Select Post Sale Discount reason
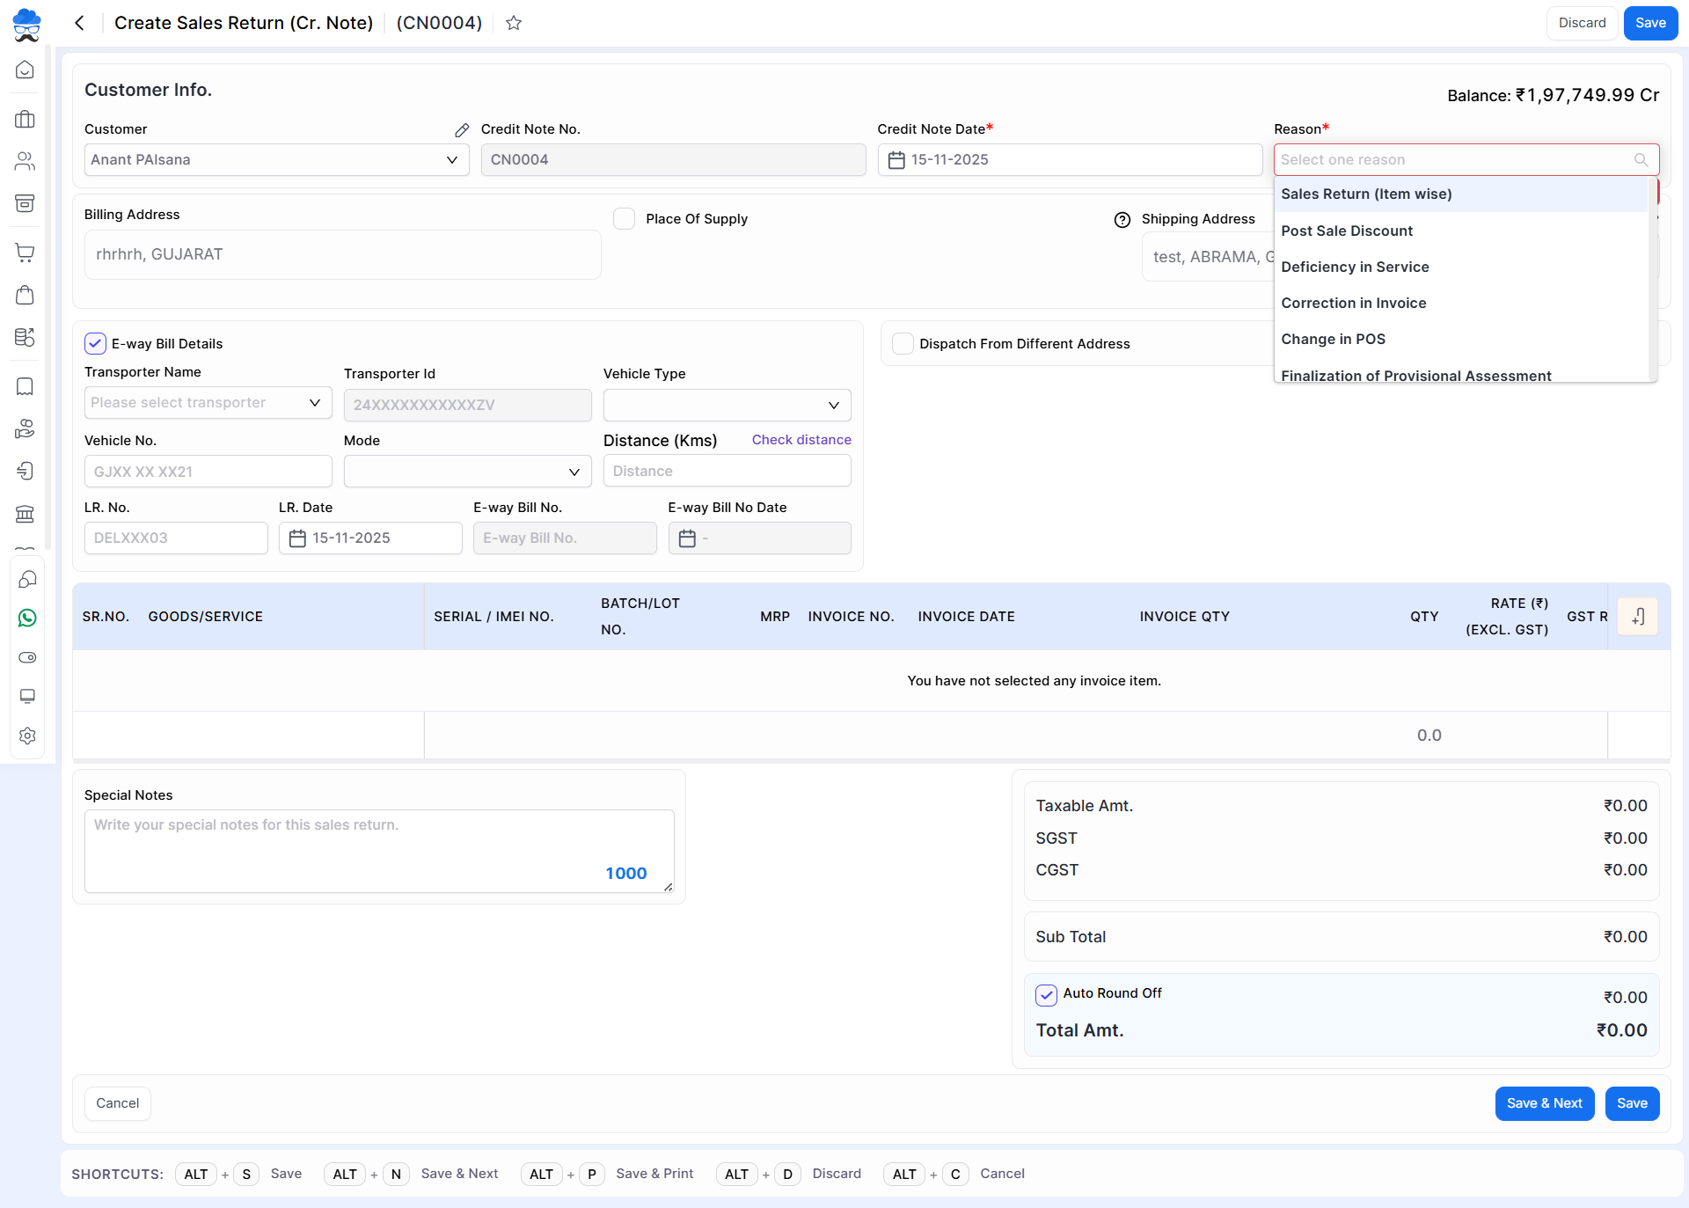Screen dimensions: 1689x1208 pos(1347,231)
